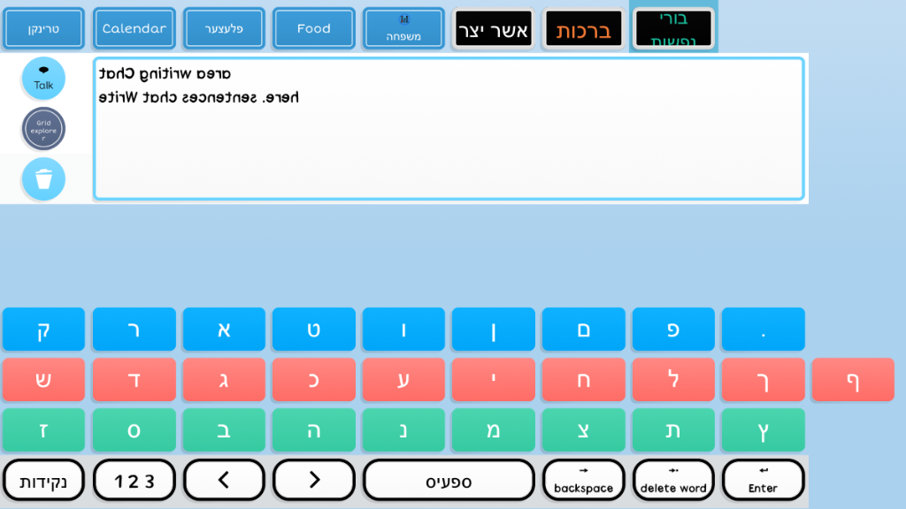Move cursor with right arrow key
The image size is (906, 509).
(314, 480)
